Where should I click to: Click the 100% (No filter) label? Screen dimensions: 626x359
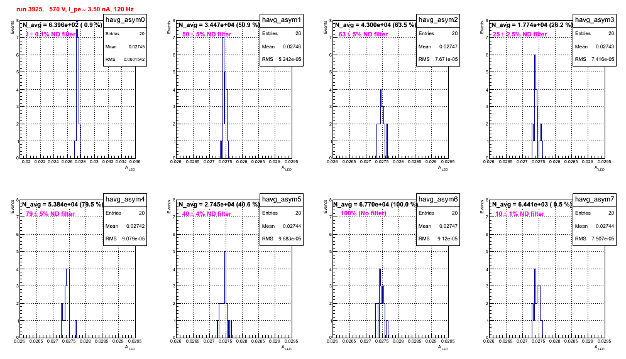pos(363,213)
